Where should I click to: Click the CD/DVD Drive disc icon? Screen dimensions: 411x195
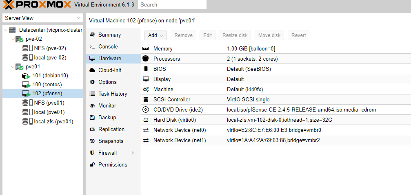pos(145,110)
